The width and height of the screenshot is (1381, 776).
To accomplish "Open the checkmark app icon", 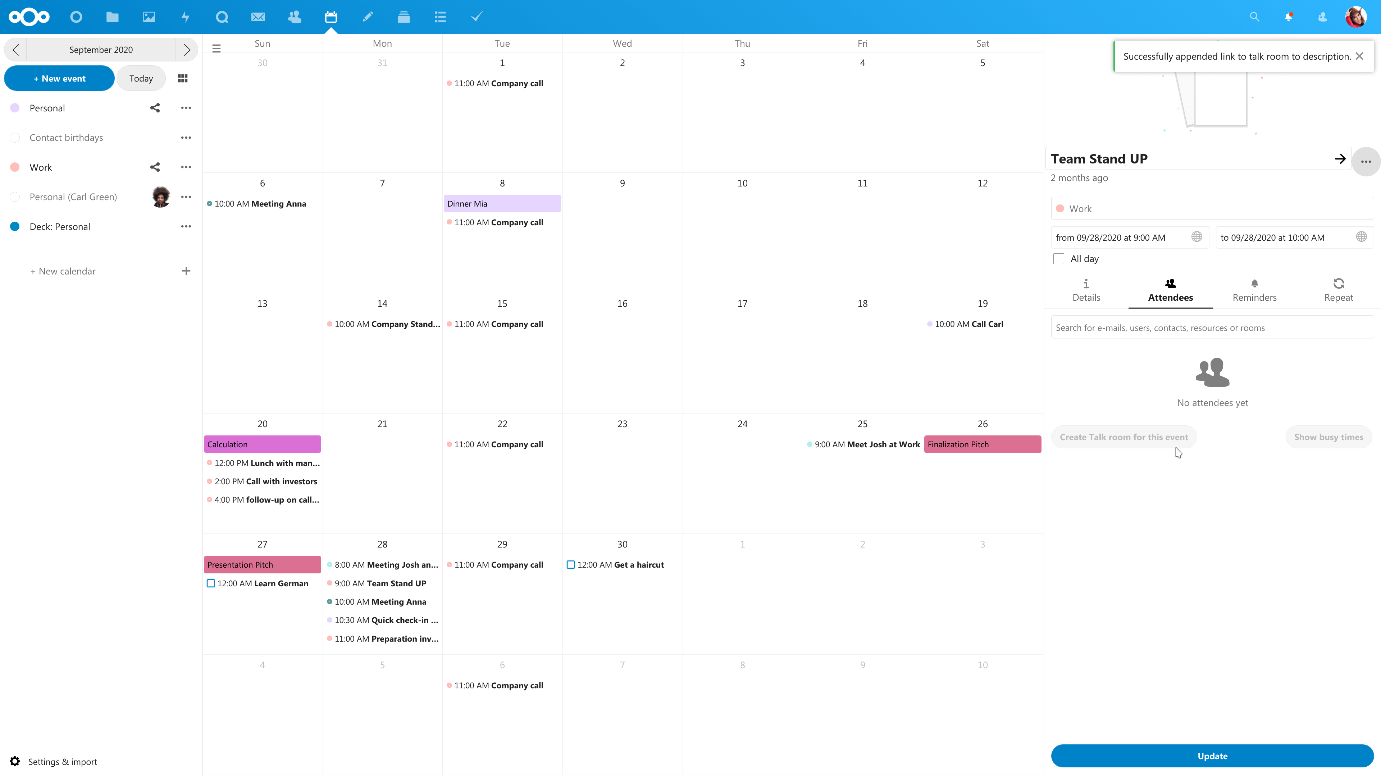I will point(477,17).
